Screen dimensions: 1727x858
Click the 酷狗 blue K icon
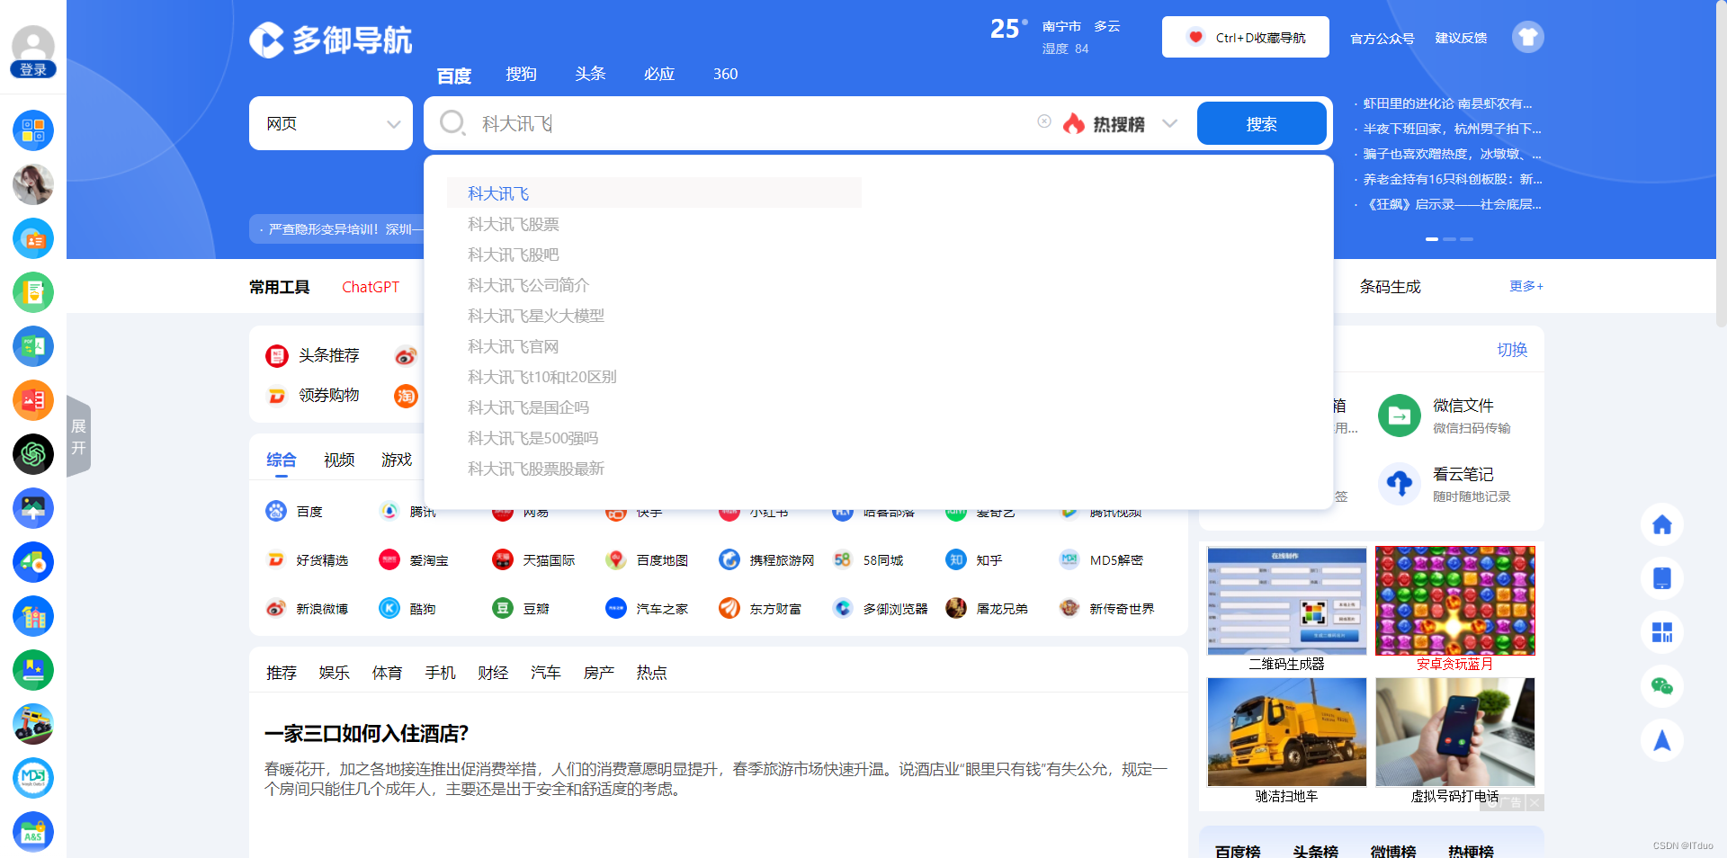click(x=389, y=608)
